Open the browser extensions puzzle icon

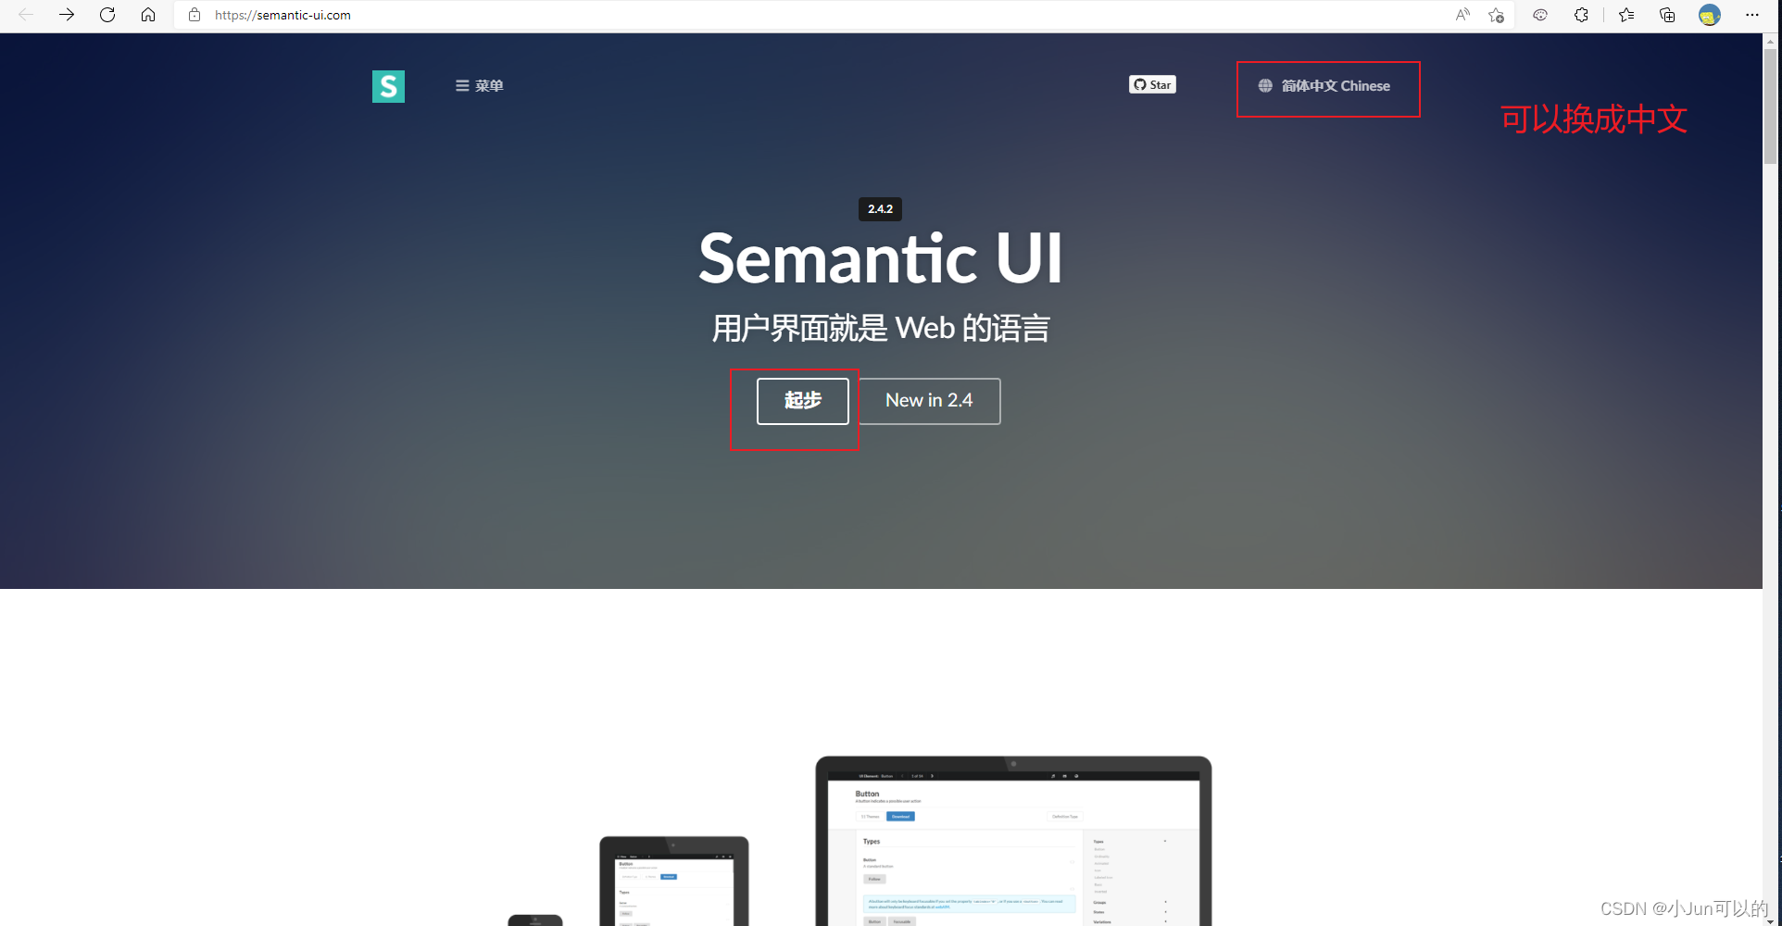[x=1581, y=15]
